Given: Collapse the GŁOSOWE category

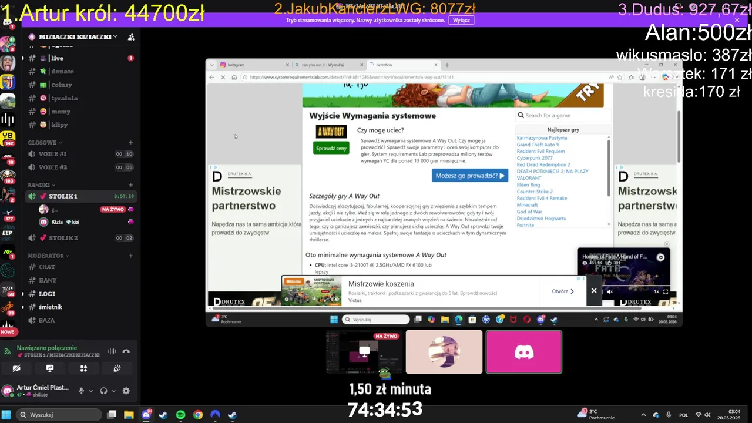Looking at the screenshot, I should click(x=45, y=143).
